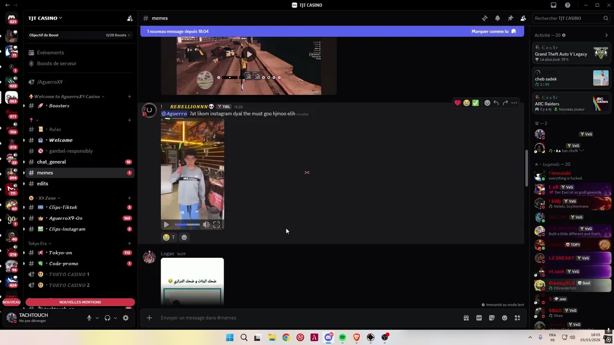Toggle fullscreen on the boy video

click(x=216, y=224)
